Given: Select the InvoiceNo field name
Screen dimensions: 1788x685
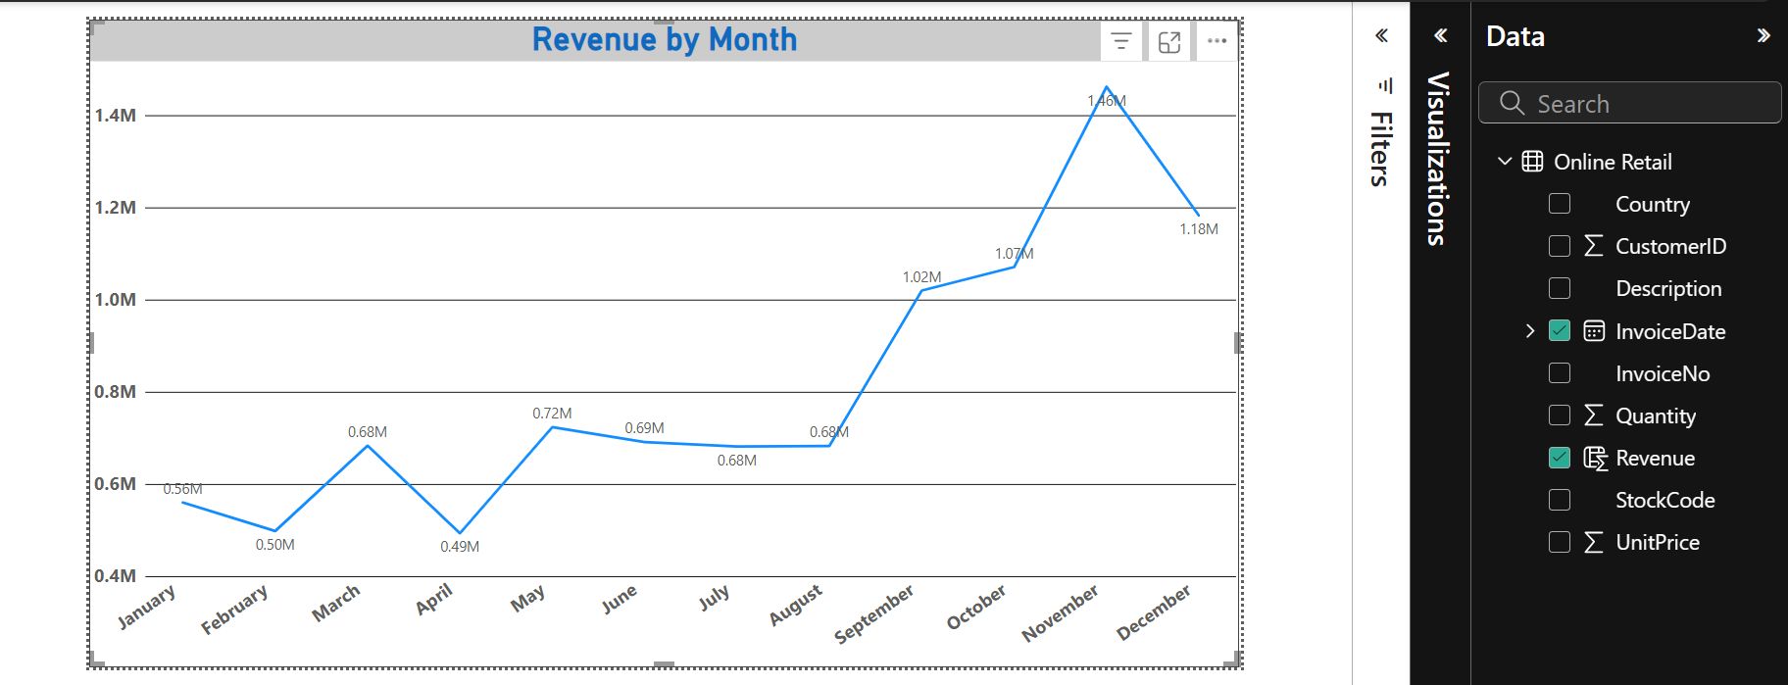Looking at the screenshot, I should 1663,373.
